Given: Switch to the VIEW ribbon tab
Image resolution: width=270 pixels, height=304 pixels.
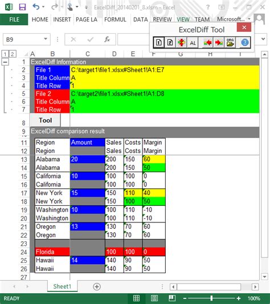Looking at the screenshot, I should (183, 19).
